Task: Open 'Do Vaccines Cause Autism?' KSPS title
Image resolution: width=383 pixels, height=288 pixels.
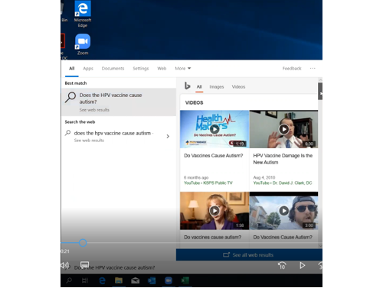Action: click(214, 156)
